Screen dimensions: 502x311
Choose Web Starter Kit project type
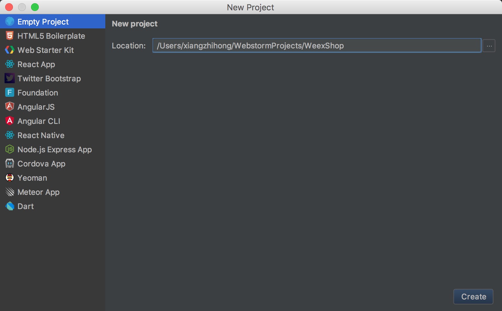tap(46, 50)
